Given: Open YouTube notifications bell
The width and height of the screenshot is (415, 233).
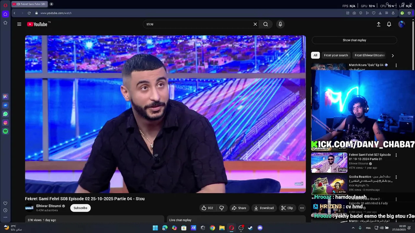Looking at the screenshot, I should (389, 24).
